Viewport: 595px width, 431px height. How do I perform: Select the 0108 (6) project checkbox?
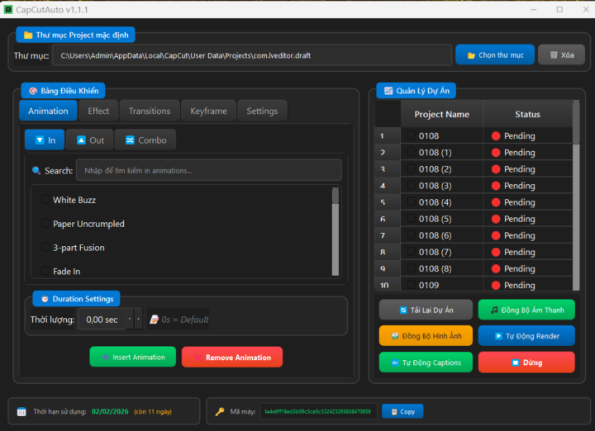coord(411,235)
